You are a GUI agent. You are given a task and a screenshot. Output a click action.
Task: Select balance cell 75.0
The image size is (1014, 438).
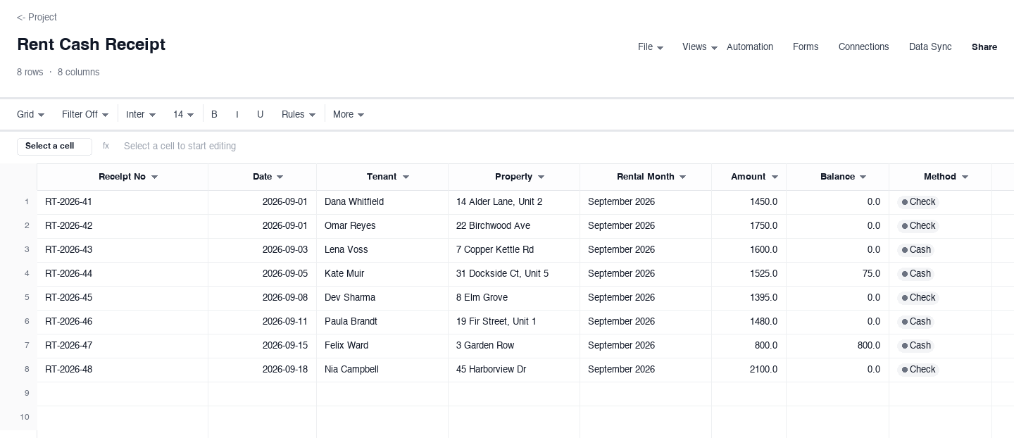point(838,274)
